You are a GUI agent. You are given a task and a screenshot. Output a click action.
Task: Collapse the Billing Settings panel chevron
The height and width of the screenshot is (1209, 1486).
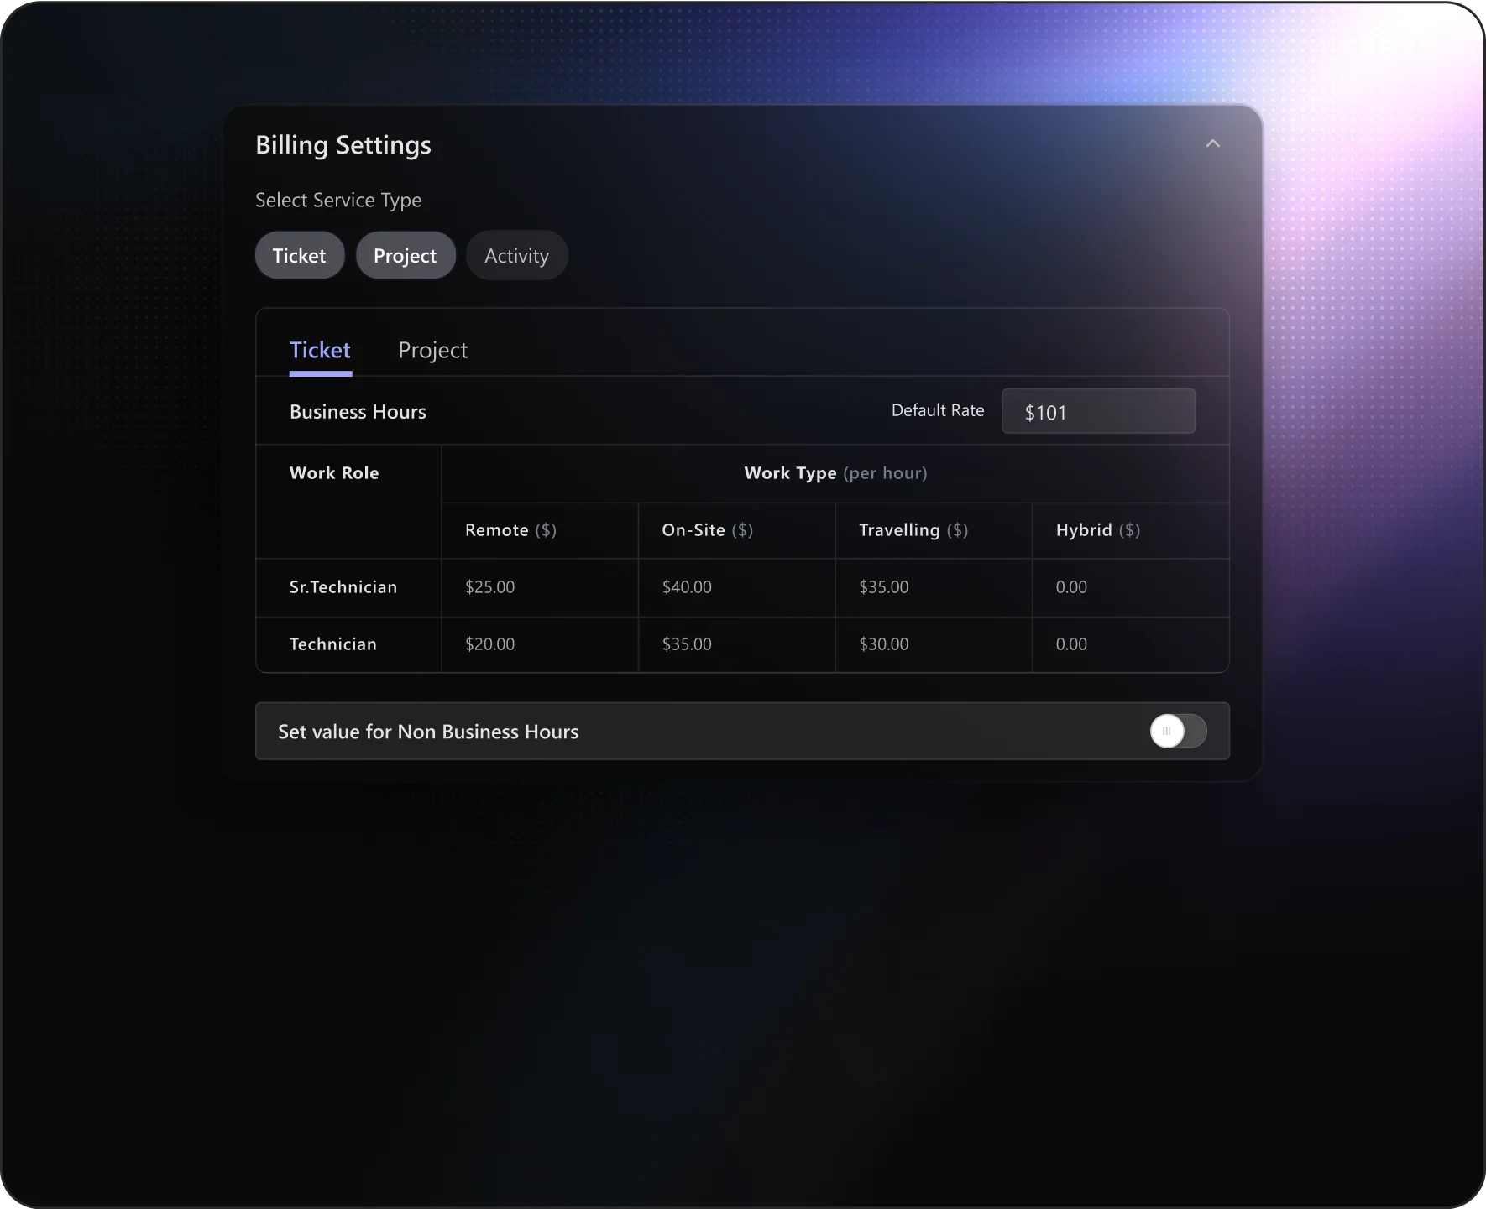[x=1212, y=143]
